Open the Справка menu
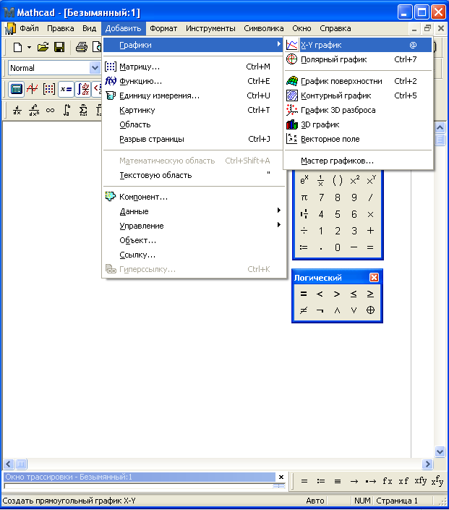The image size is (449, 510). [335, 29]
